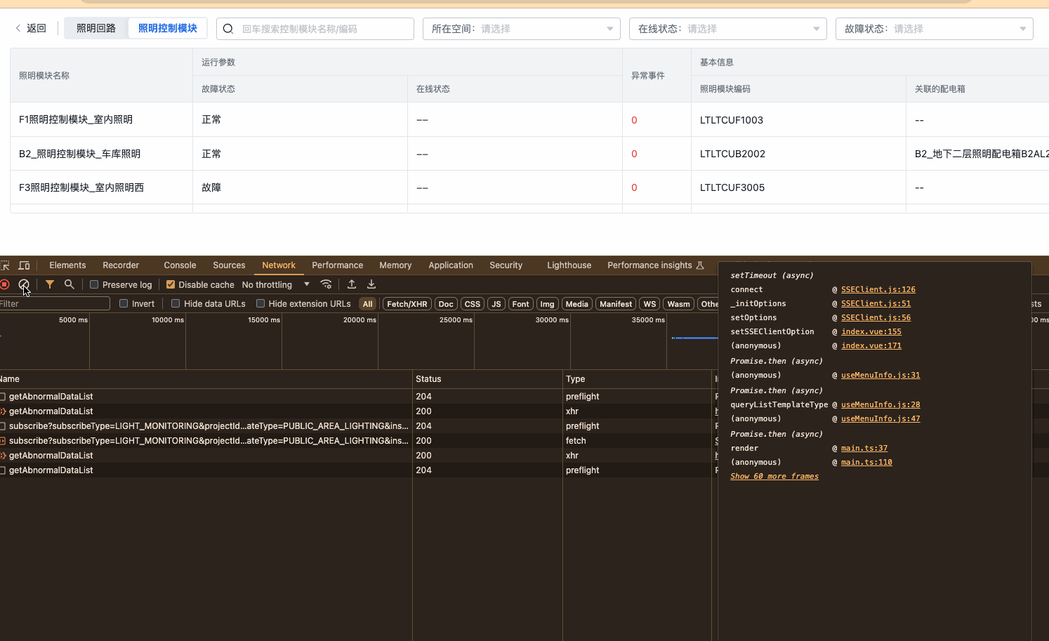Filter requests by All
1049x641 pixels.
(368, 304)
